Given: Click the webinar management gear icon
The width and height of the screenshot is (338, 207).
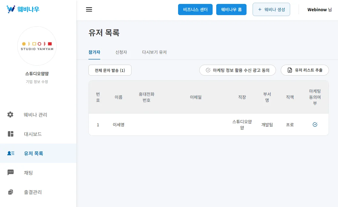Looking at the screenshot, I should coord(10,115).
